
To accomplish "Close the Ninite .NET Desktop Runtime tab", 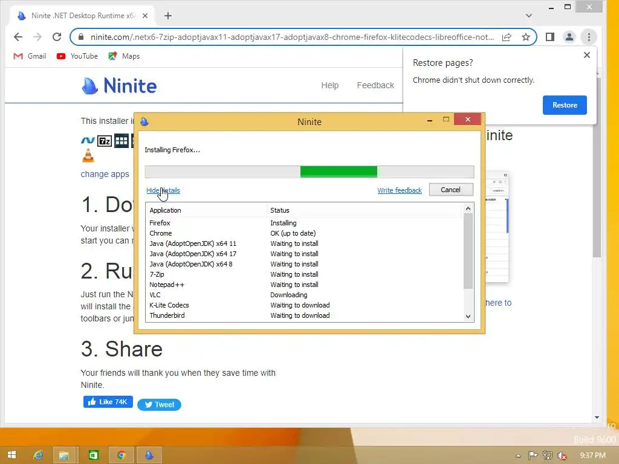I will pos(145,16).
